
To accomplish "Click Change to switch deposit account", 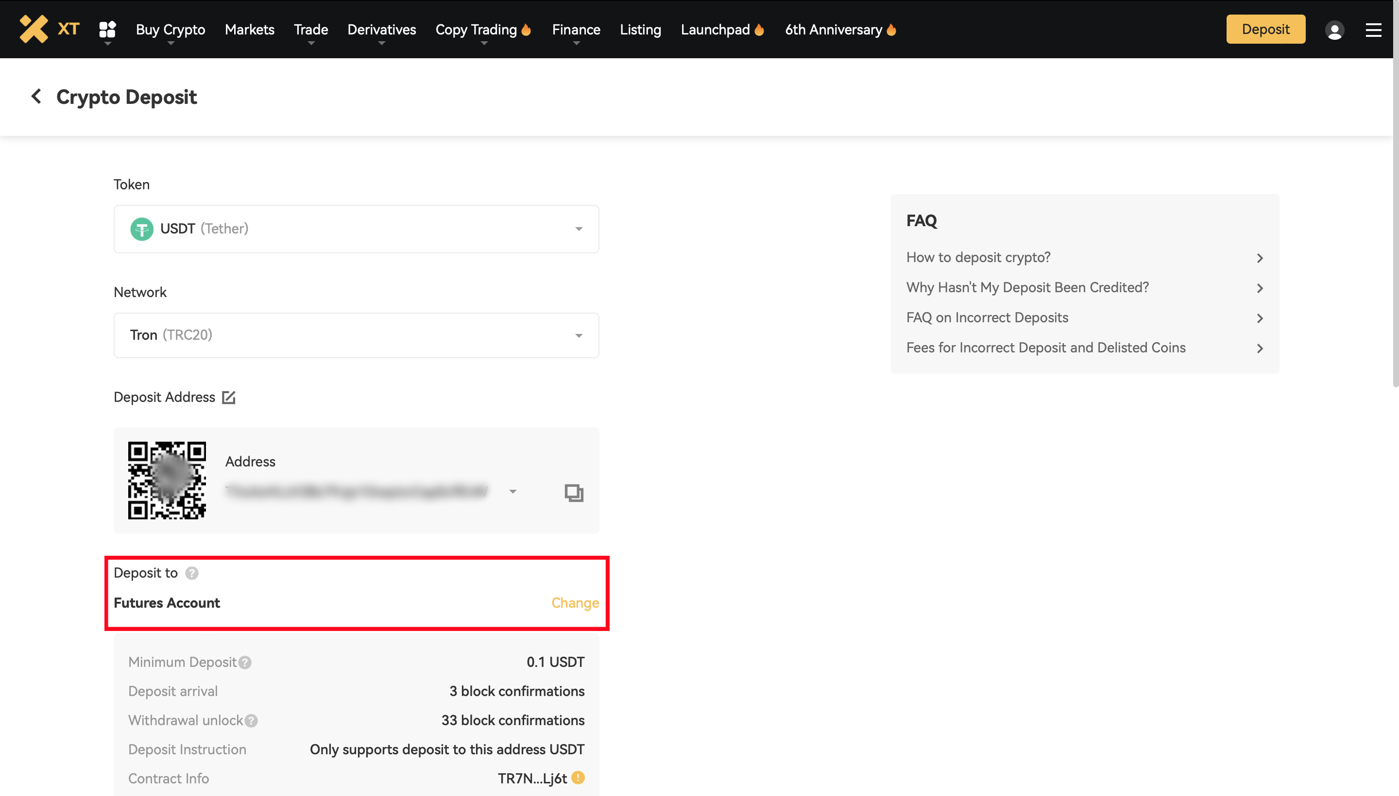I will pos(575,602).
